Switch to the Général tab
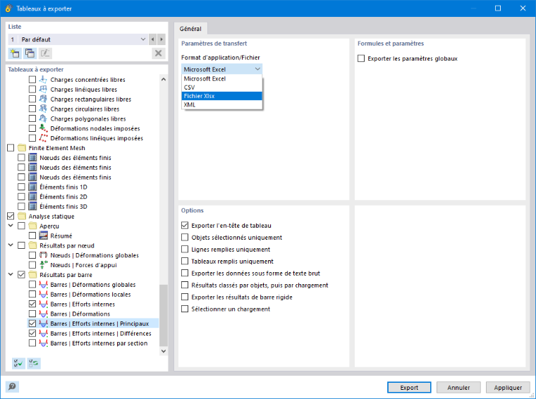Image resolution: width=536 pixels, height=399 pixels. [x=190, y=29]
